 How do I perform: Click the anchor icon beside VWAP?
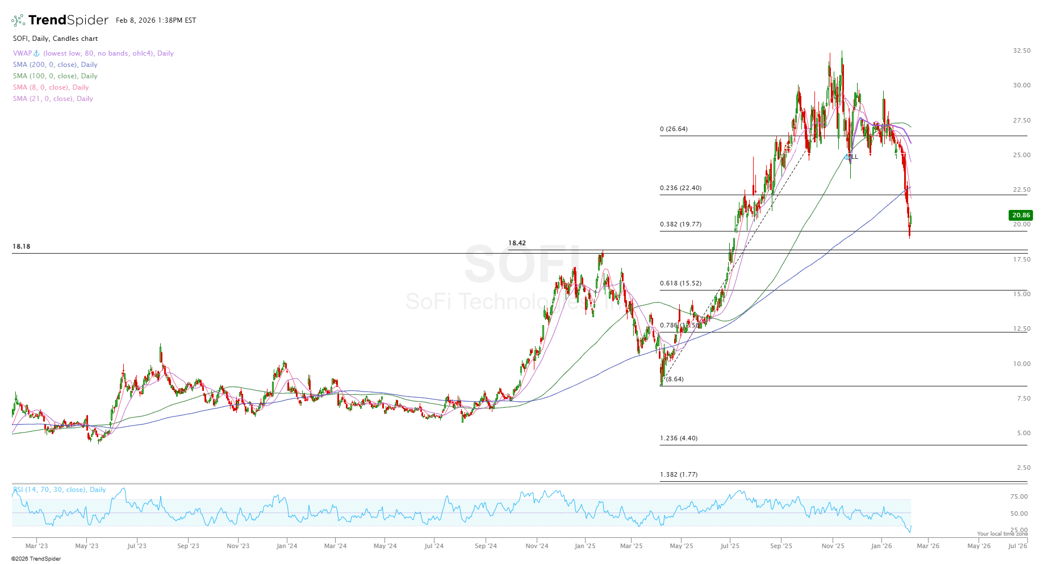tap(37, 53)
